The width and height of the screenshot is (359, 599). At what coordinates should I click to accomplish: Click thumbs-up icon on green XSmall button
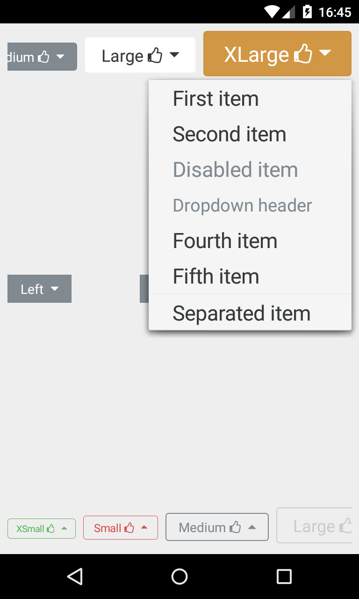tap(50, 529)
